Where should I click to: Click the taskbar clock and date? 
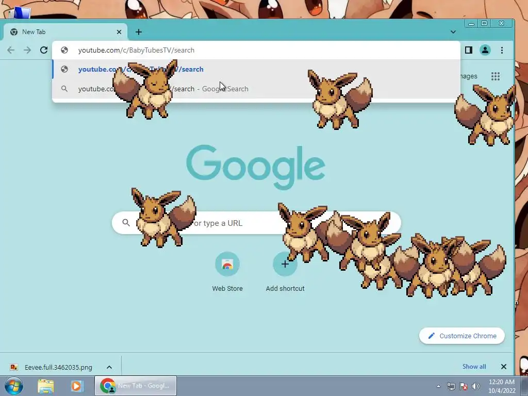[x=501, y=386]
